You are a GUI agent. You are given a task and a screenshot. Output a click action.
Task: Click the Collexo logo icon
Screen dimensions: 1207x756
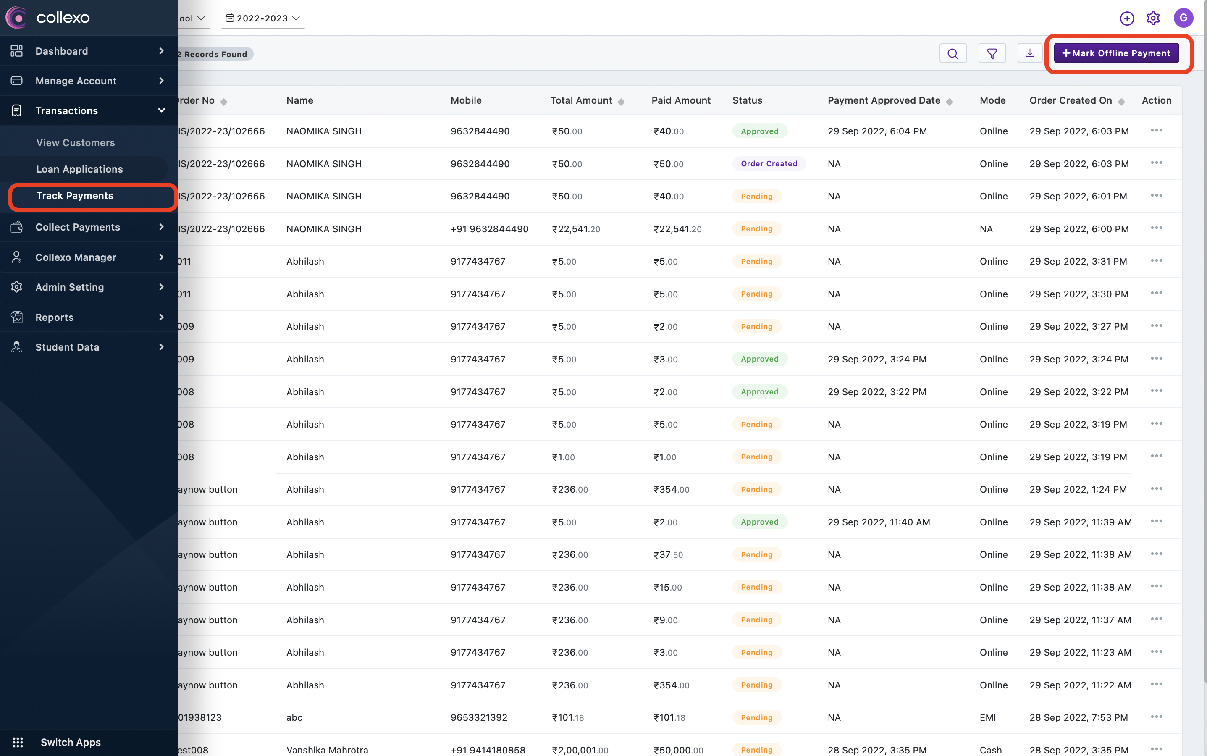click(16, 18)
